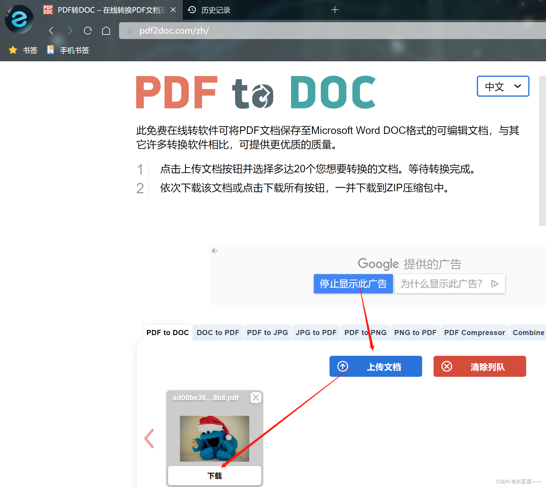The image size is (546, 487).
Task: Go to browser home page icon
Action: point(106,31)
